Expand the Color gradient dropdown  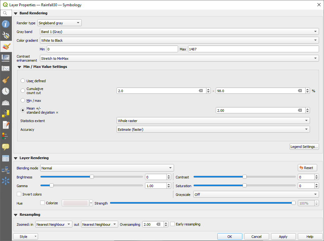179,40
